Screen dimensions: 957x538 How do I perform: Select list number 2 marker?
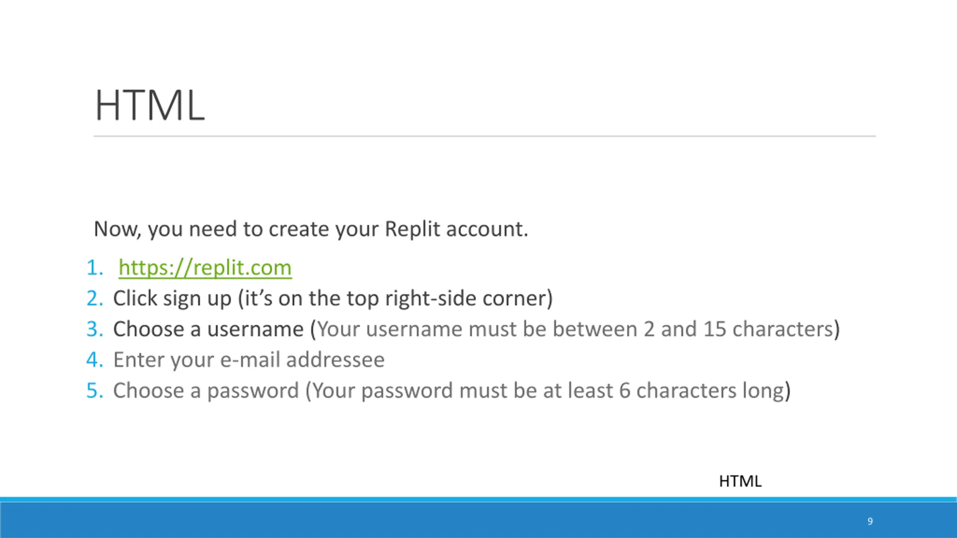coord(95,299)
